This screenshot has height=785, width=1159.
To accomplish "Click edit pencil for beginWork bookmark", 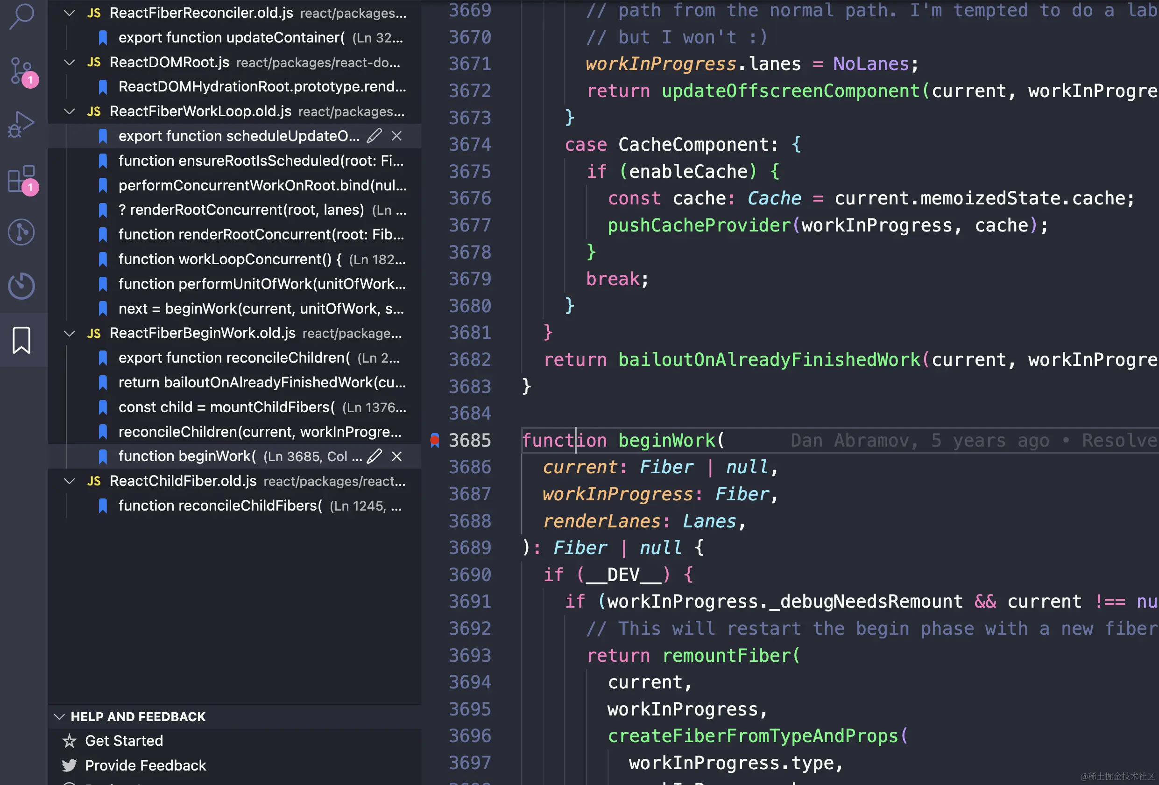I will click(x=374, y=456).
